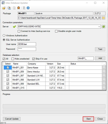The width and height of the screenshot is (108, 124).
Task: Click the Status column header
Action: pos(86,64)
